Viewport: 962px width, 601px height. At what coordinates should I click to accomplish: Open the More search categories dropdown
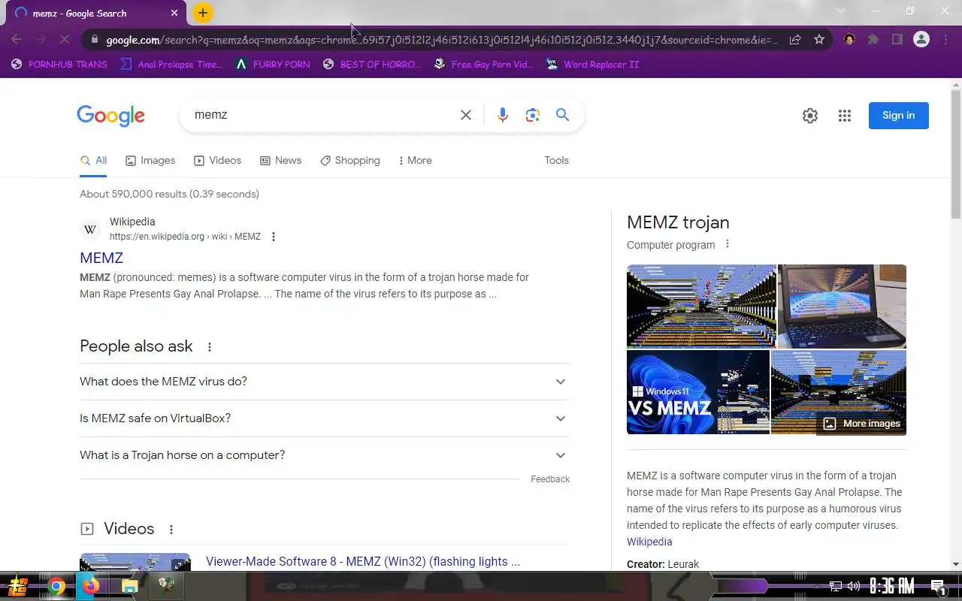415,161
